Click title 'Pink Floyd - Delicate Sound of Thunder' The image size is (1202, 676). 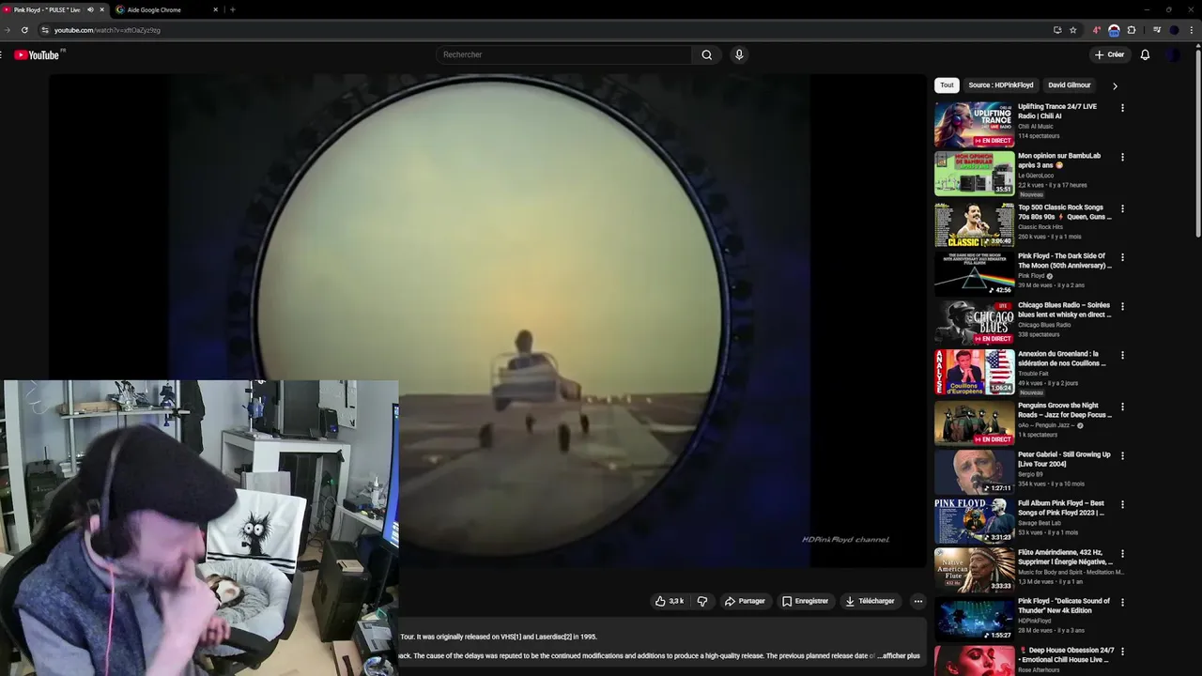1064,606
